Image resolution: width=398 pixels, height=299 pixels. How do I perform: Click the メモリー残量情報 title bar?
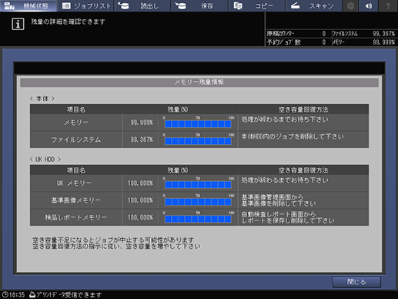coord(199,82)
